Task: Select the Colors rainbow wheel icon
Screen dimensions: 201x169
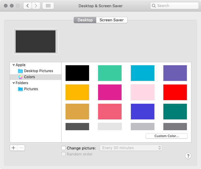Action: [20, 77]
